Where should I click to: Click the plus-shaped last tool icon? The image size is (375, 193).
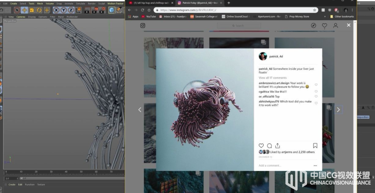(x=47, y=10)
